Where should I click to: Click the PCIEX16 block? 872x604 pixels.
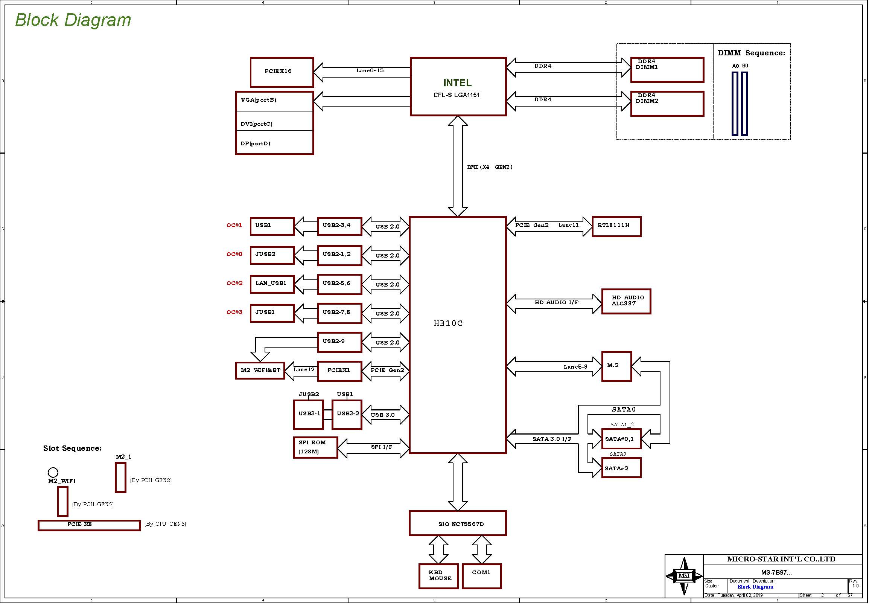[x=282, y=72]
